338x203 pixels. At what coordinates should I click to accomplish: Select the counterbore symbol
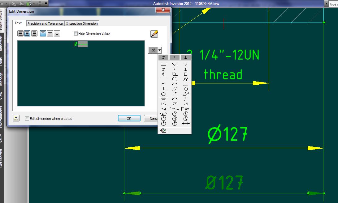click(163, 64)
